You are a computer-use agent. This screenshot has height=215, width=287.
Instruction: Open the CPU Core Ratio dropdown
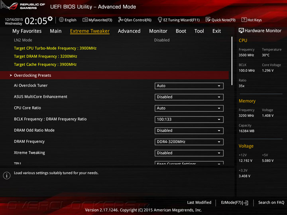coord(189,108)
